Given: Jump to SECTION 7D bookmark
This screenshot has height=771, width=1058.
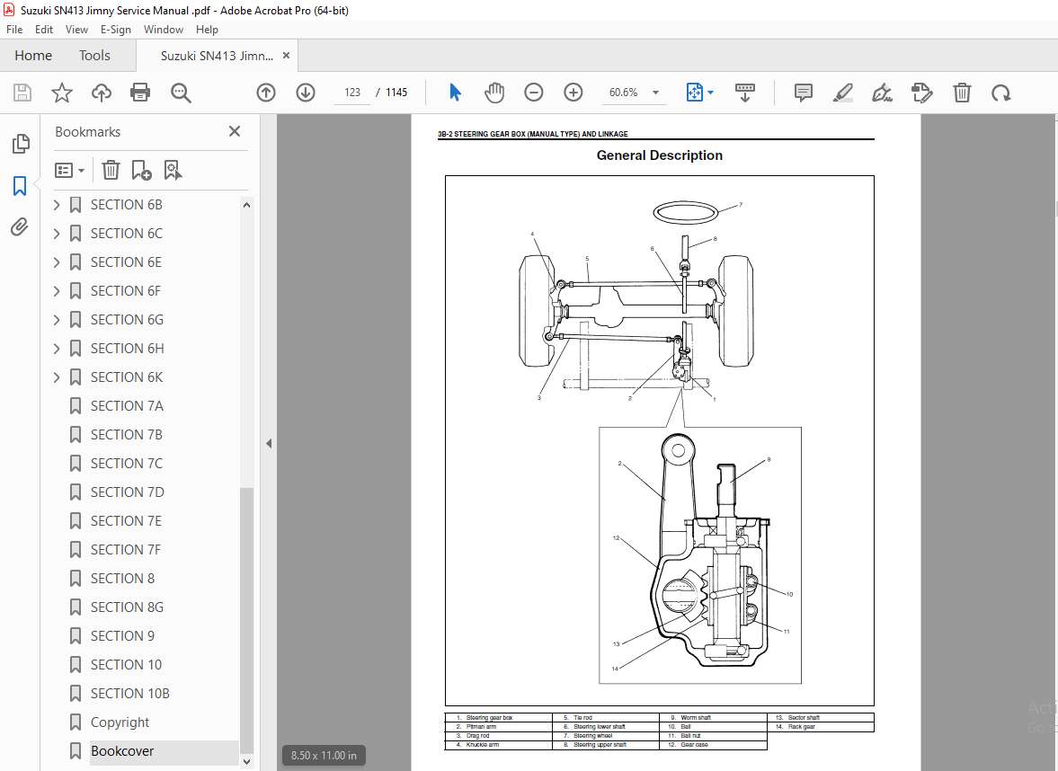Looking at the screenshot, I should tap(128, 492).
